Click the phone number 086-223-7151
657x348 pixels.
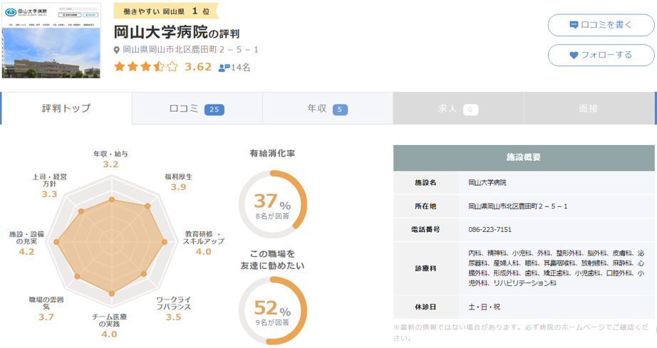(490, 230)
